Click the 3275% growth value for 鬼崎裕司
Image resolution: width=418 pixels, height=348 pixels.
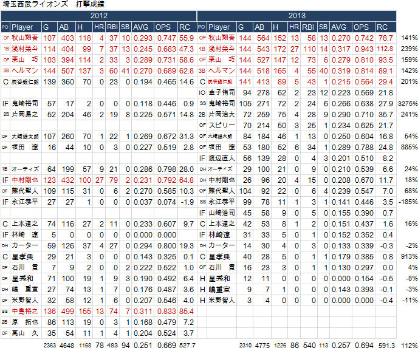tap(408, 103)
